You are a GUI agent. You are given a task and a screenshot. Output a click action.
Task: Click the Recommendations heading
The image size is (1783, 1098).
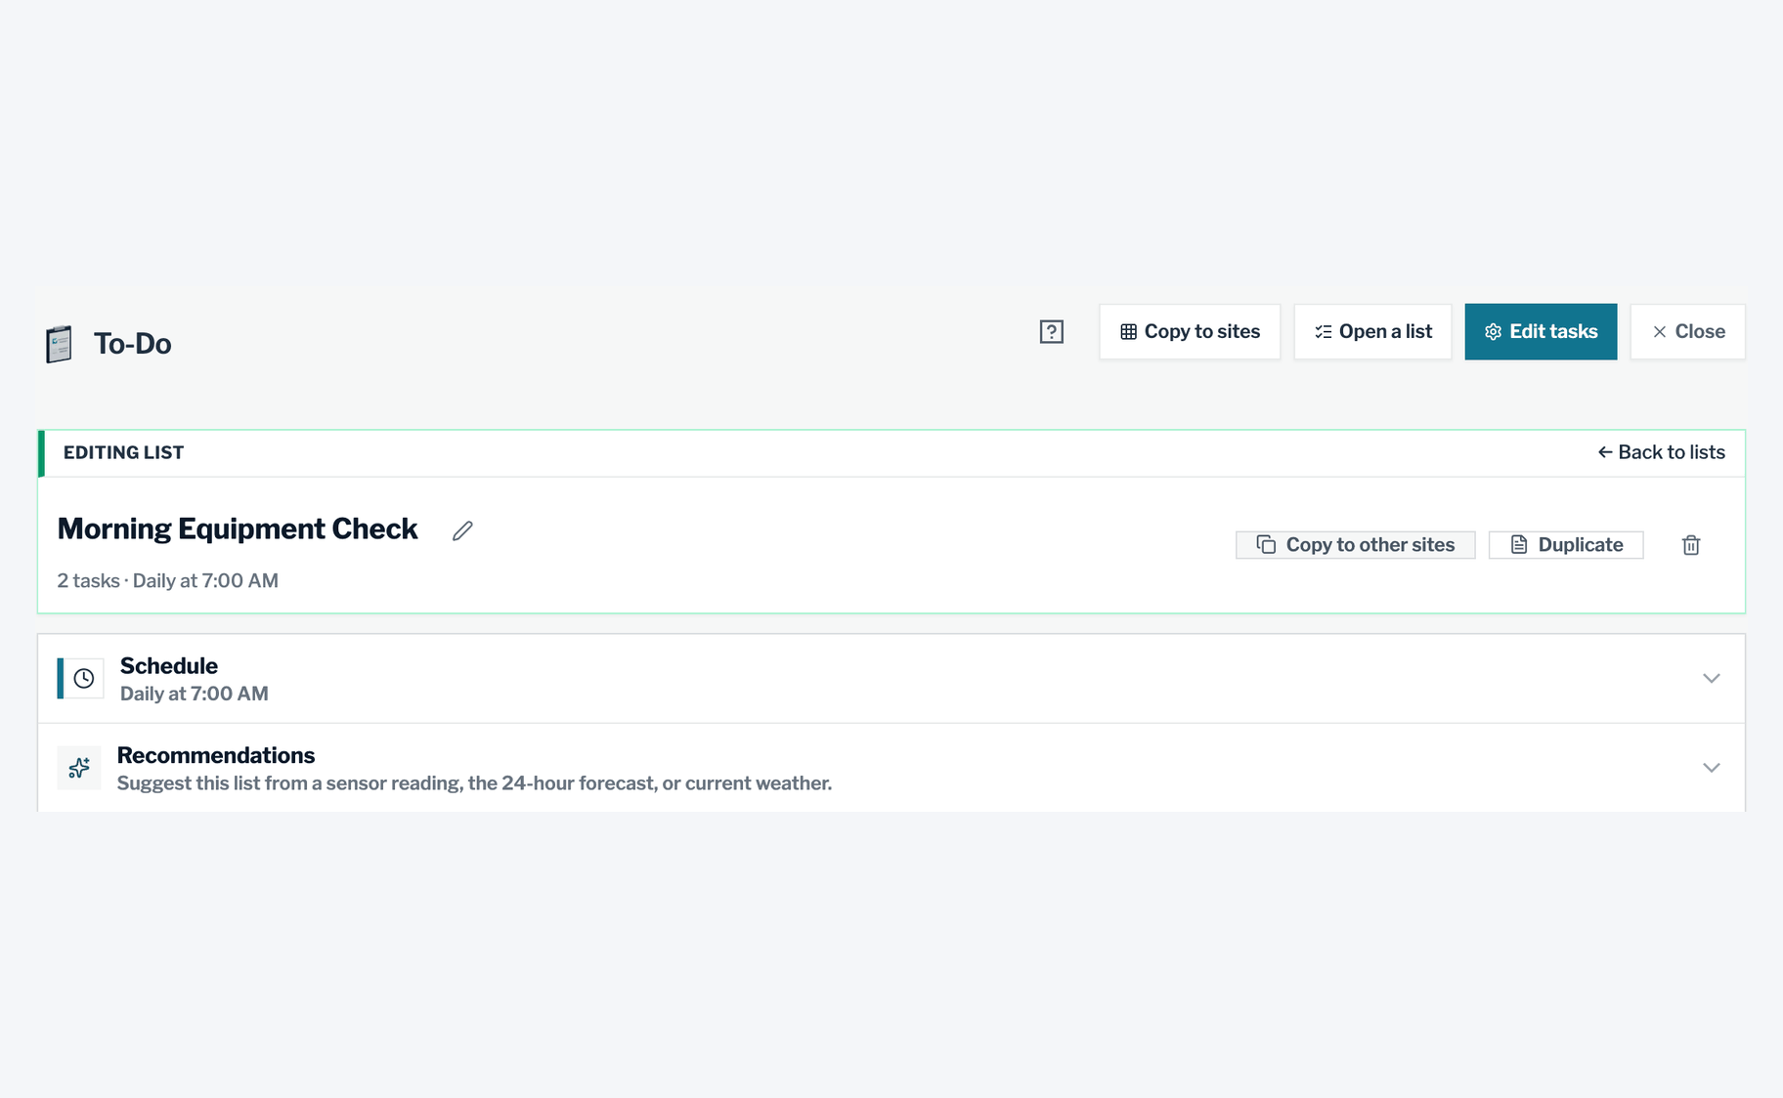point(216,755)
